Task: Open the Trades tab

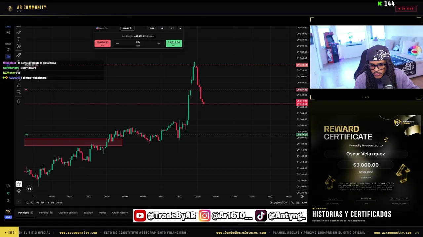Action: tap(102, 213)
